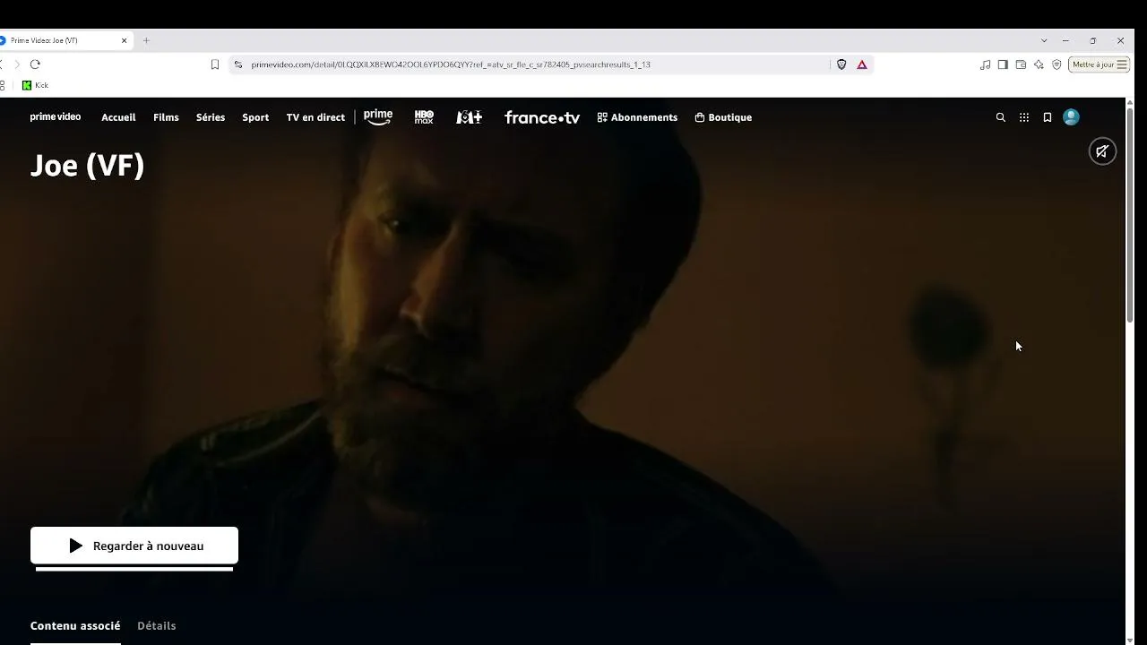
Task: Click the Mettre à jour button
Action: click(1099, 64)
